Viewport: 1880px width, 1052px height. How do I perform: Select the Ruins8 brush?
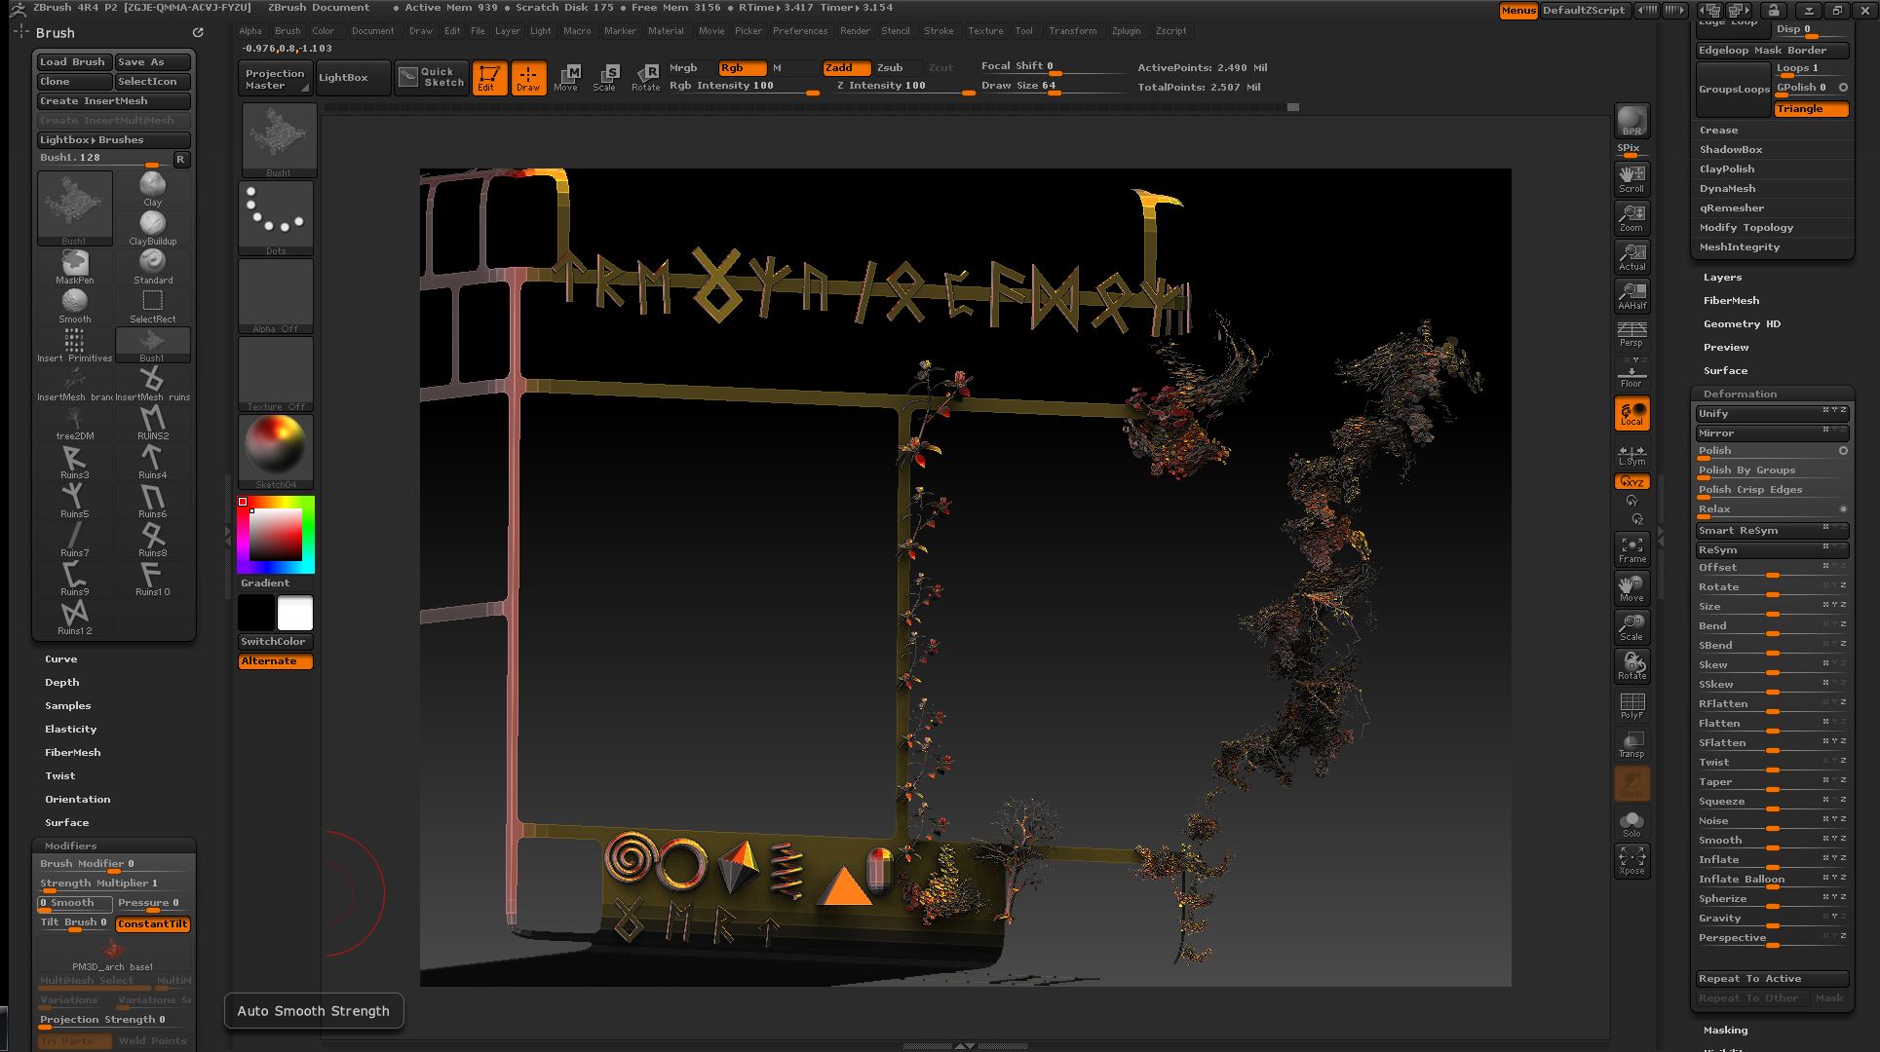click(152, 539)
